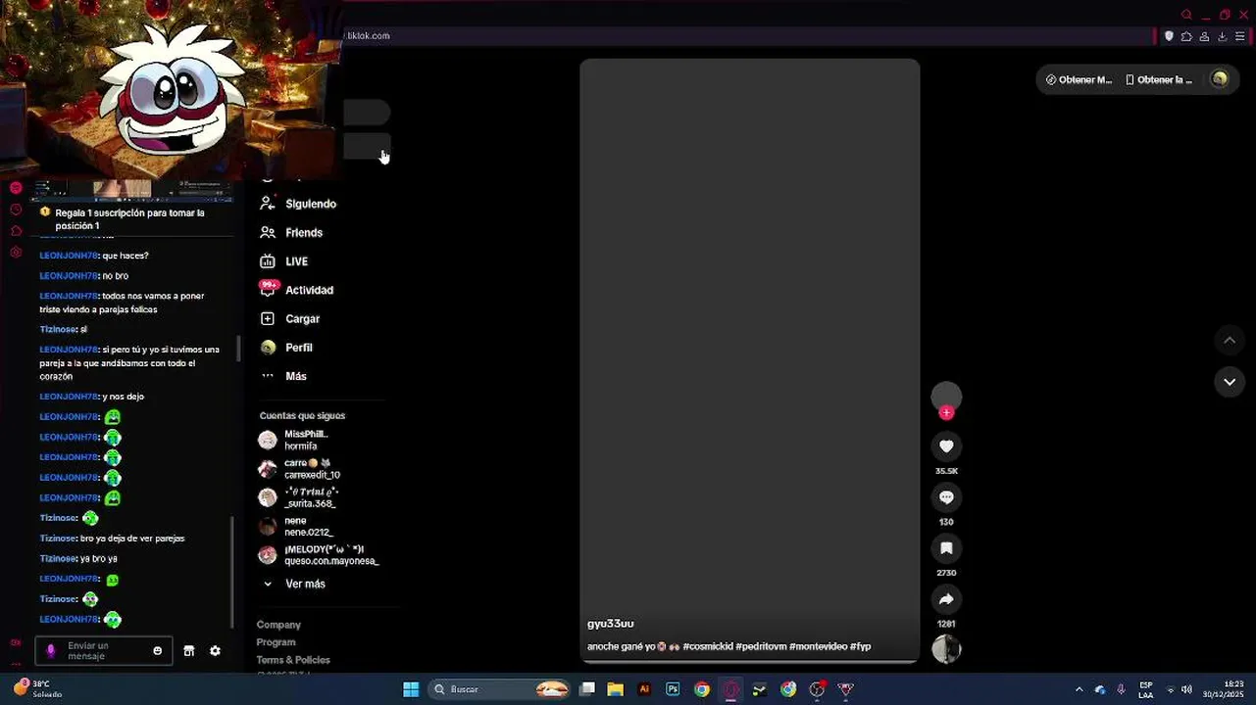Click the #pedritovm hashtag
Image resolution: width=1256 pixels, height=705 pixels.
point(761,646)
